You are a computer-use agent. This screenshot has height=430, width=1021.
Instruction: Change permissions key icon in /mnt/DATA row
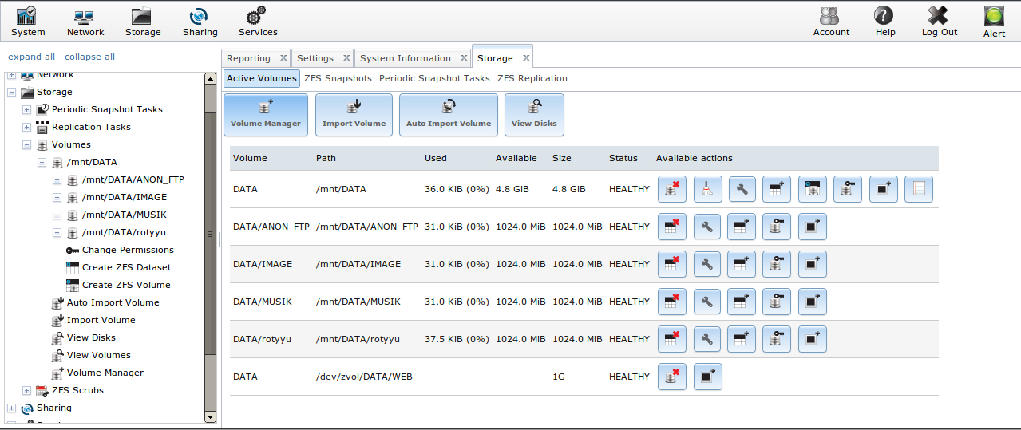point(847,189)
